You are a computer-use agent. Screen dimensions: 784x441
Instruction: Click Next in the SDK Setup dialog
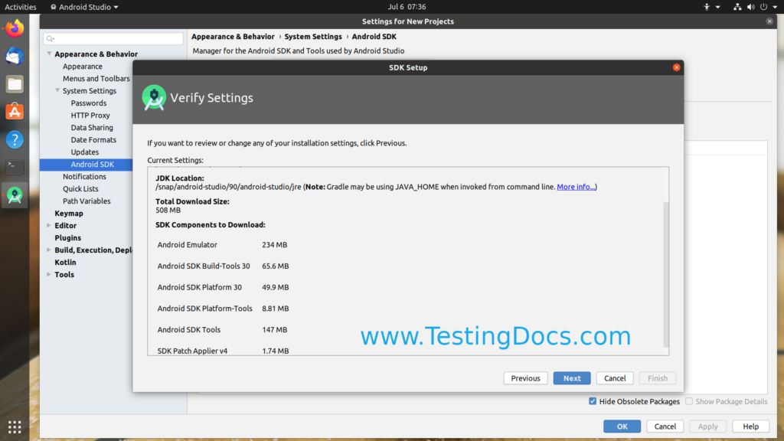pos(571,377)
